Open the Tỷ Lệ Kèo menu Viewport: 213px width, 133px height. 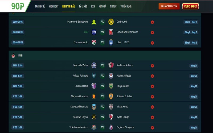[83, 6]
